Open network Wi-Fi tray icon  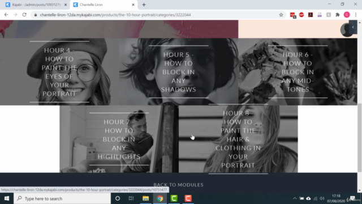click(316, 198)
